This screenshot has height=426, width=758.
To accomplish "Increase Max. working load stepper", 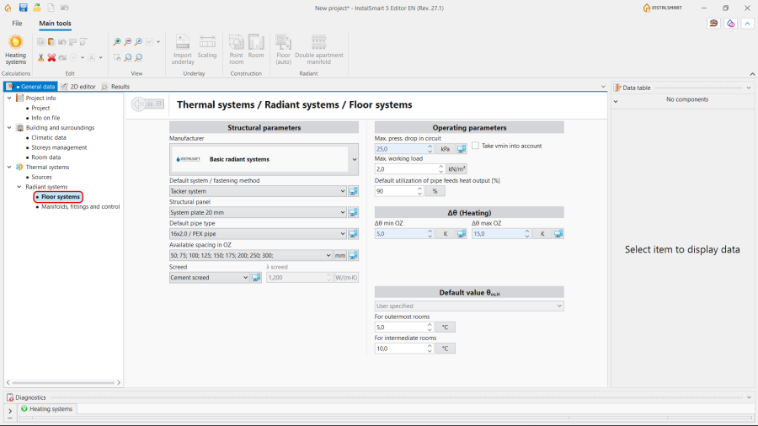I will click(440, 167).
